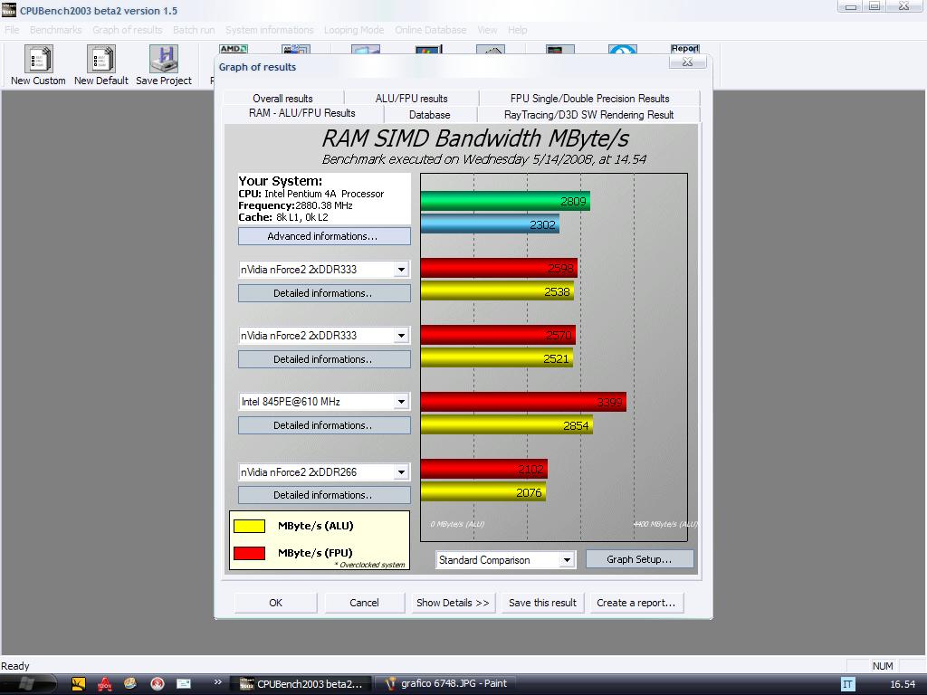This screenshot has height=695, width=927.
Task: Open the Standard Comparison dropdown
Action: point(567,559)
